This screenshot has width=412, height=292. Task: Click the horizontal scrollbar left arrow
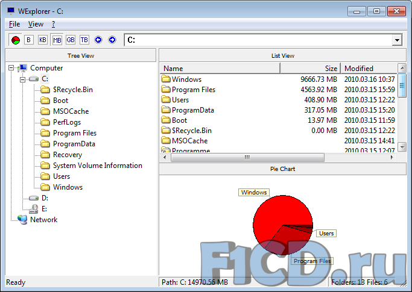point(165,157)
